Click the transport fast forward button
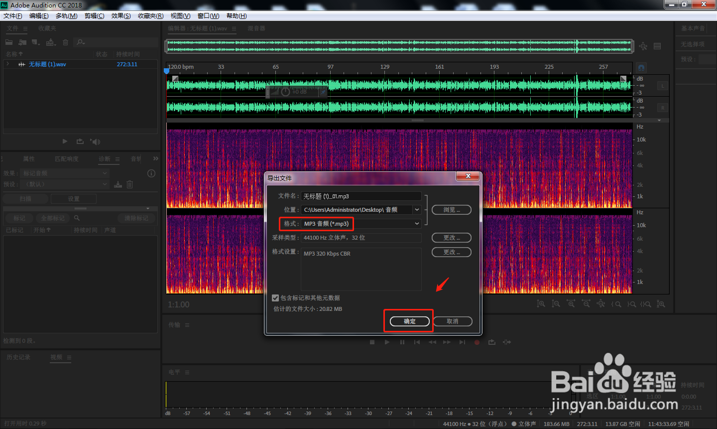The height and width of the screenshot is (429, 717). tap(447, 342)
